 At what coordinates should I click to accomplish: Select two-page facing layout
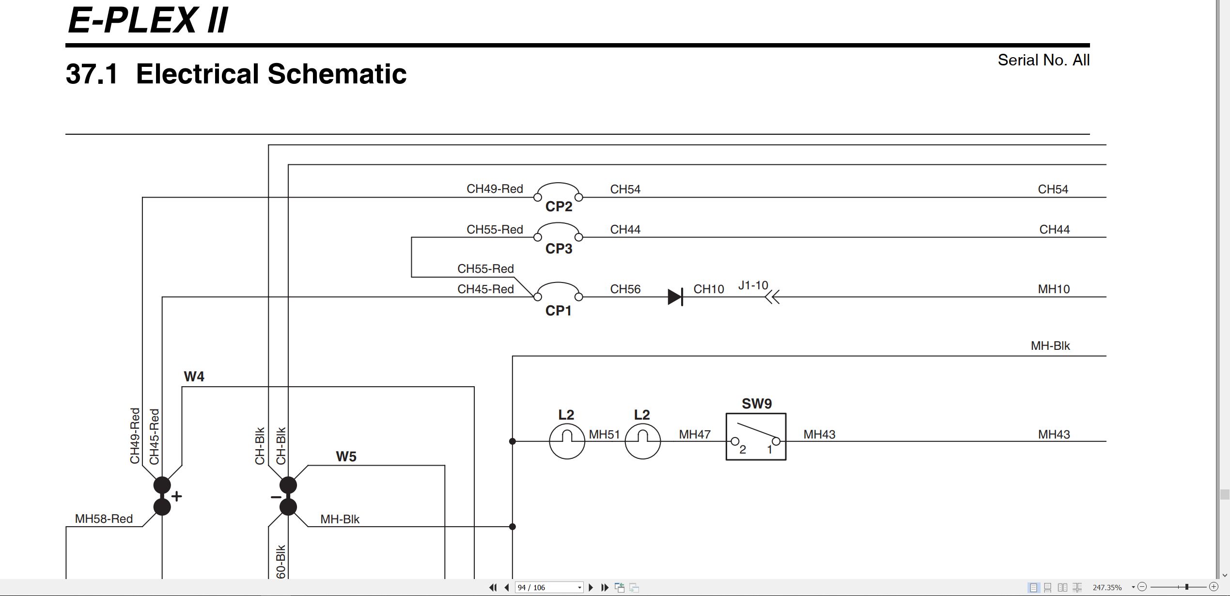(1062, 587)
